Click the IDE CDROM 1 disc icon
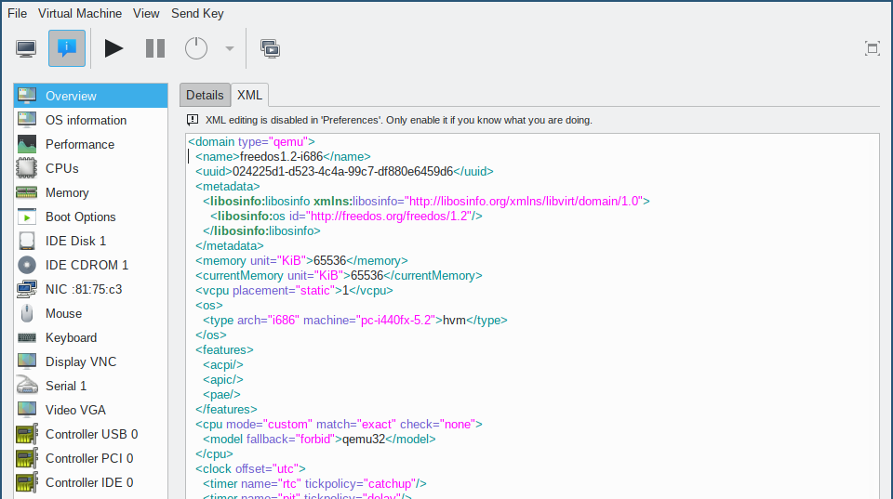This screenshot has width=893, height=499. point(27,265)
